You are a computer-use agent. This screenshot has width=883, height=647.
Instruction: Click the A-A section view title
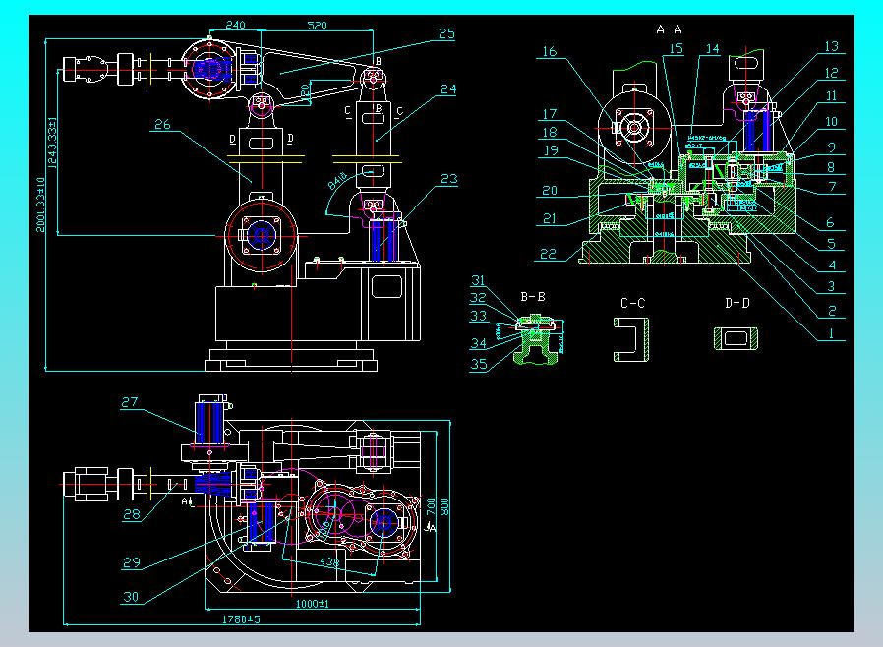[669, 29]
